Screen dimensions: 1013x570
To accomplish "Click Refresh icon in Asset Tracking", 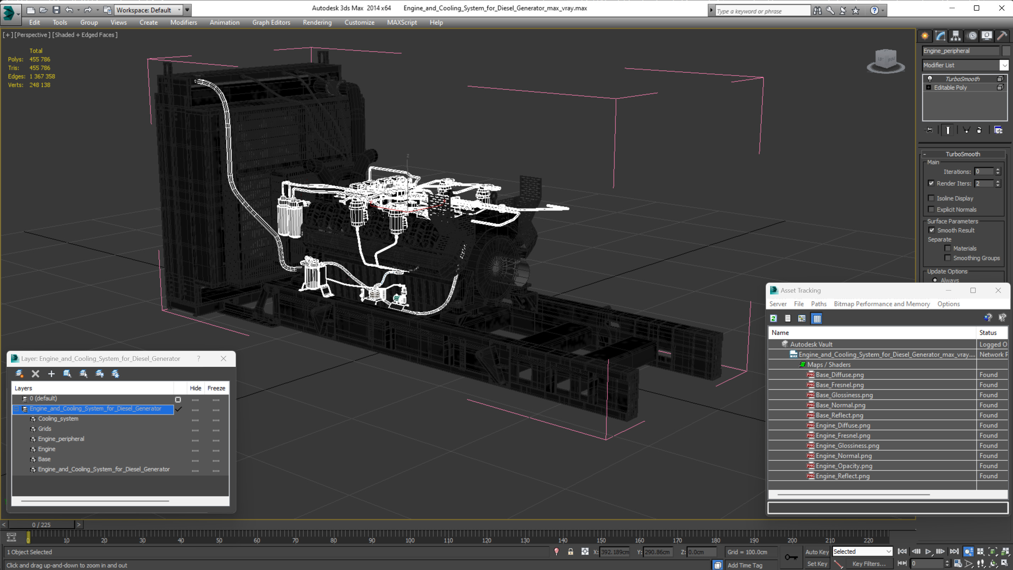I will [774, 318].
